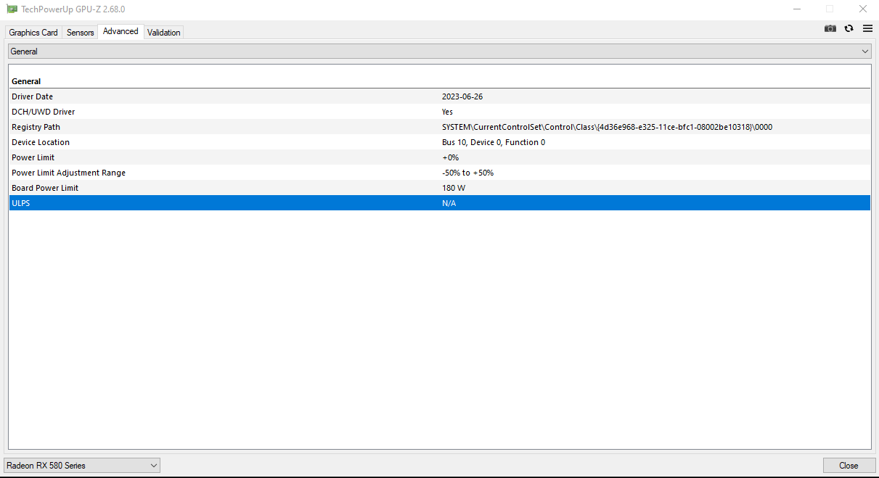Viewport: 879px width, 478px height.
Task: Select the Driver Date row
Action: pos(440,96)
